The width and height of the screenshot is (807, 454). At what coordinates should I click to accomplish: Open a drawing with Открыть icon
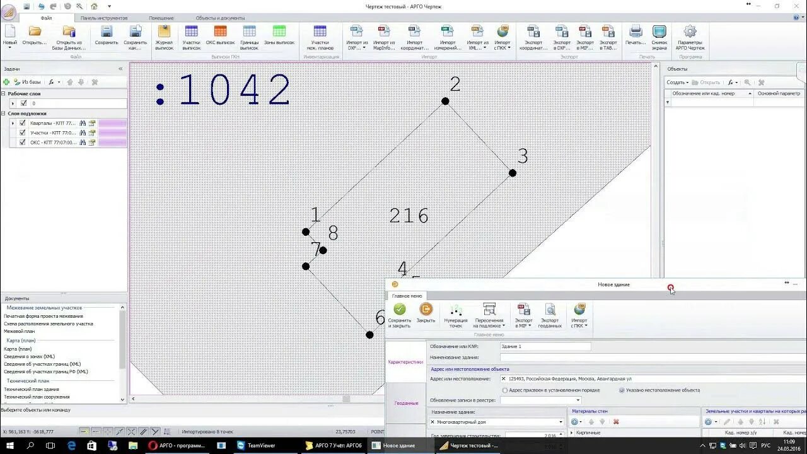[x=35, y=36]
